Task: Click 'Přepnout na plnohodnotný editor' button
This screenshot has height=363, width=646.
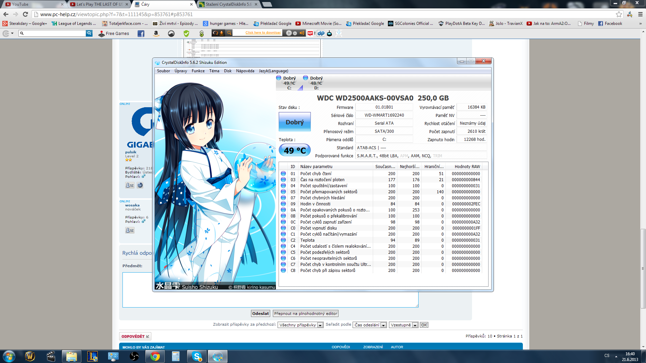Action: (306, 314)
